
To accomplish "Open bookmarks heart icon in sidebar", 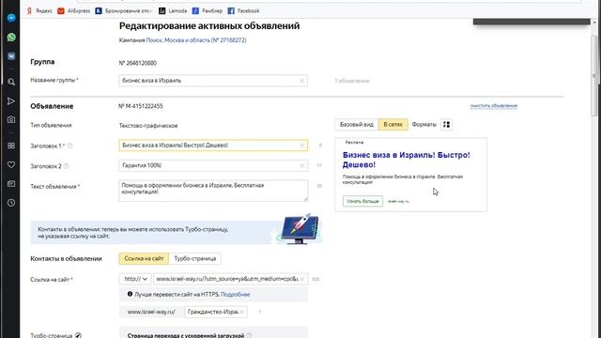I will point(11,165).
